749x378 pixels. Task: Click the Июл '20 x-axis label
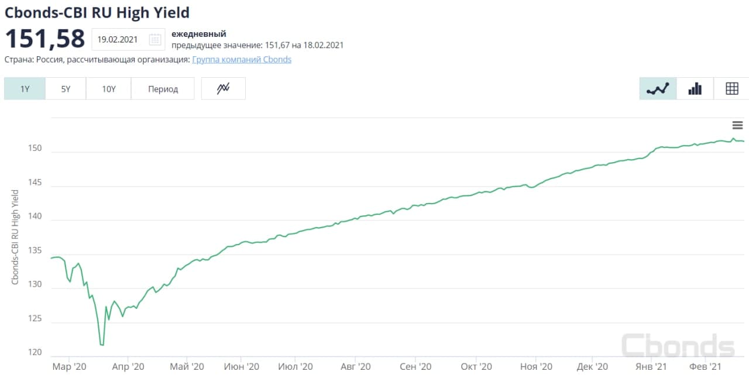pyautogui.click(x=295, y=367)
